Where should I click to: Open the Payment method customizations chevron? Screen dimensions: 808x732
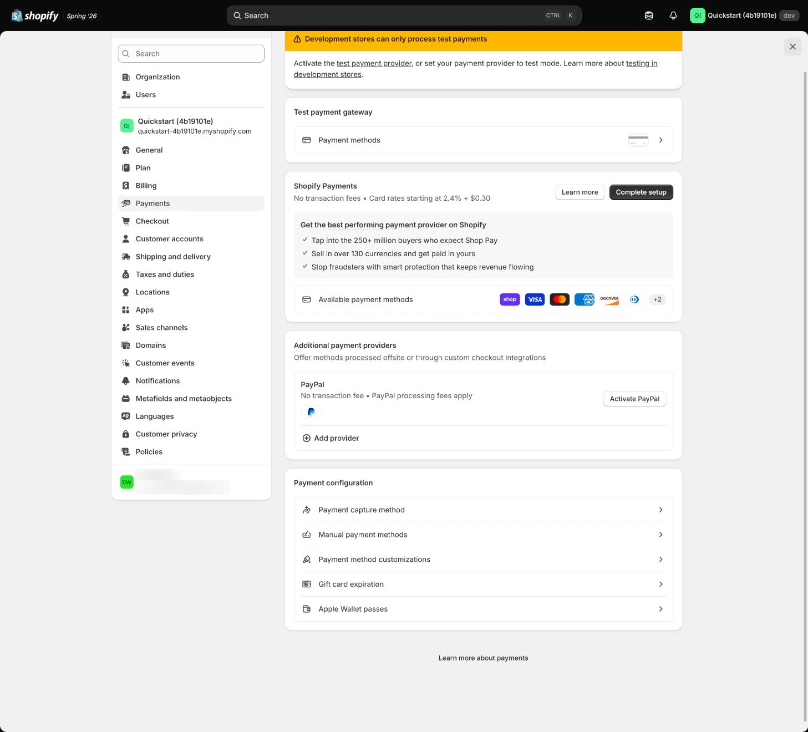(661, 560)
